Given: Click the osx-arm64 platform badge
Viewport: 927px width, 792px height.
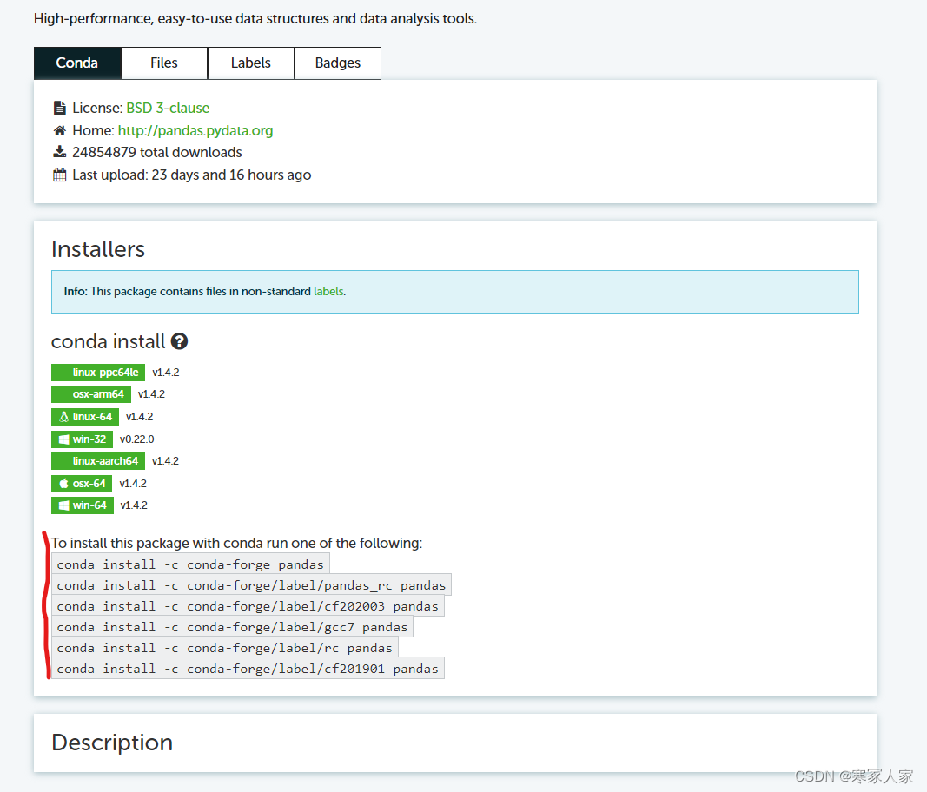Looking at the screenshot, I should coord(91,394).
